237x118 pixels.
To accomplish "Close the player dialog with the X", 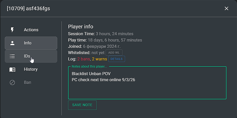I will (x=226, y=8).
